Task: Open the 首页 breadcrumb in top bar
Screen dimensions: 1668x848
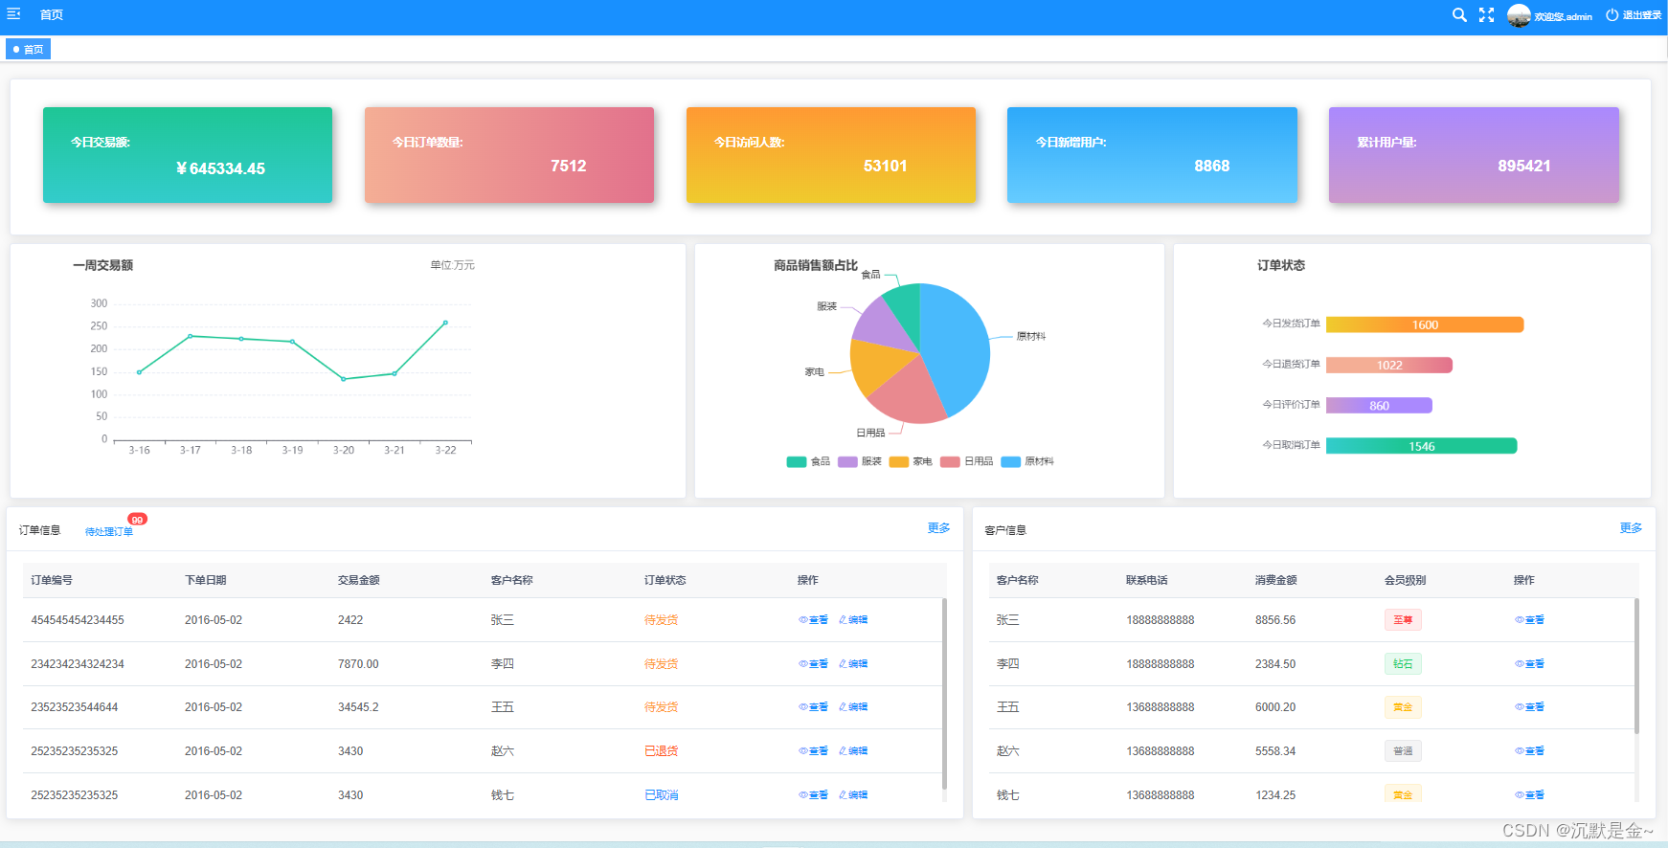Action: [52, 15]
